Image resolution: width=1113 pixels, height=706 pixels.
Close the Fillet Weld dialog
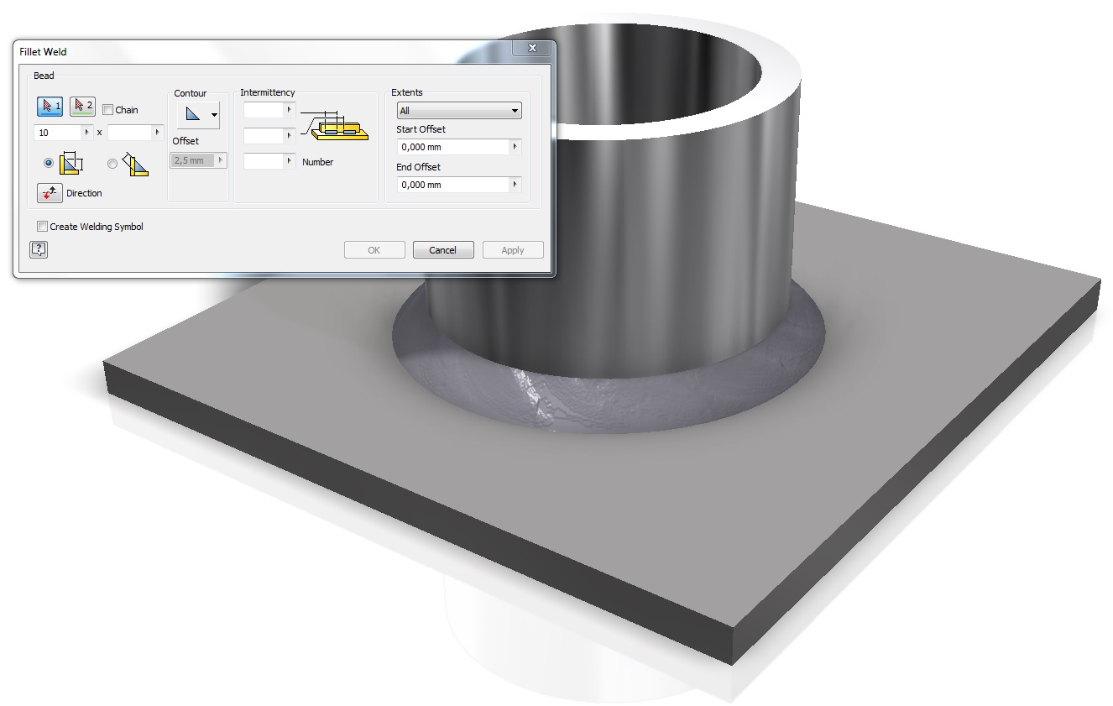[532, 50]
